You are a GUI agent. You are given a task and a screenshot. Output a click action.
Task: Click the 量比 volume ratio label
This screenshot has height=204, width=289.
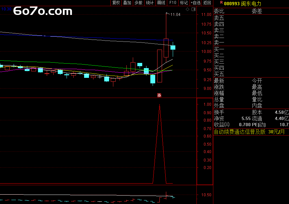point(257,100)
